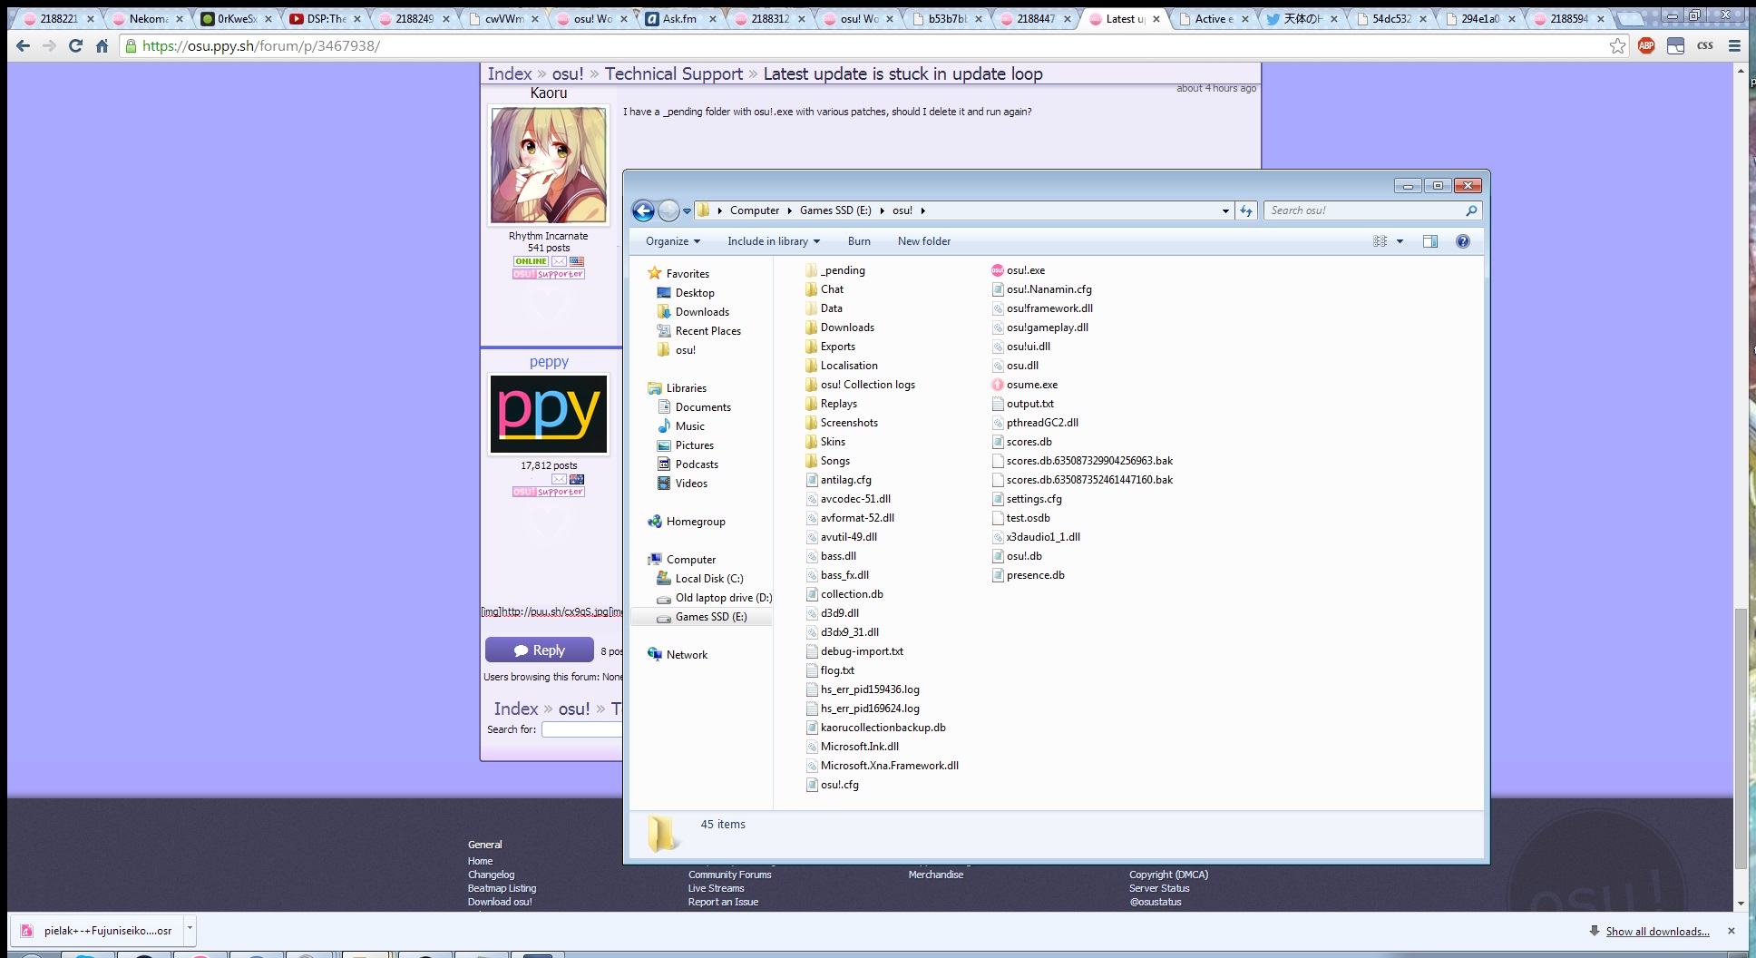Toggle the Explorer preview pane icon
The image size is (1756, 958).
1430,241
